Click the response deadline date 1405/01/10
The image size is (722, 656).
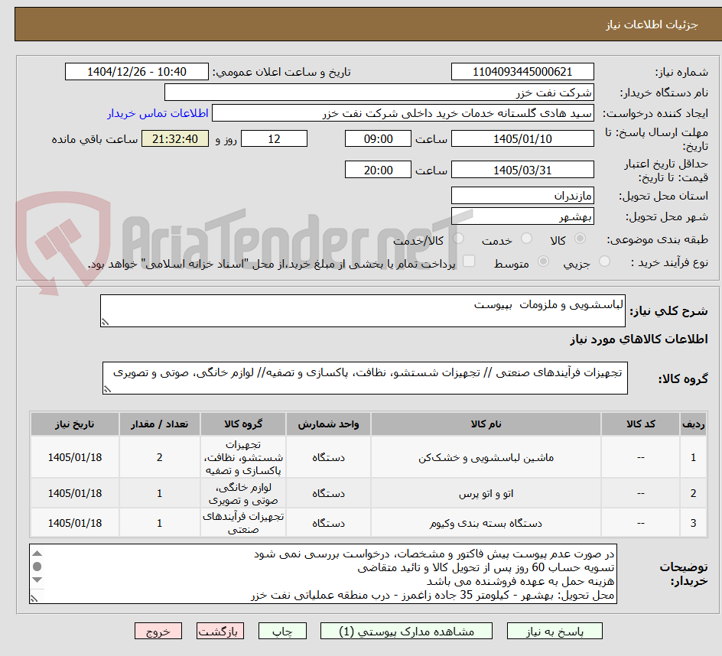click(522, 138)
